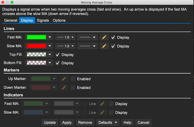The width and height of the screenshot is (194, 127).
Task: Select the Display tab
Action: [27, 20]
